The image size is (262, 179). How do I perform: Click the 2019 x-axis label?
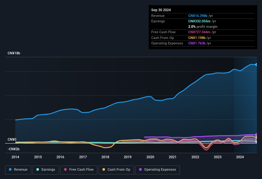[128, 157]
